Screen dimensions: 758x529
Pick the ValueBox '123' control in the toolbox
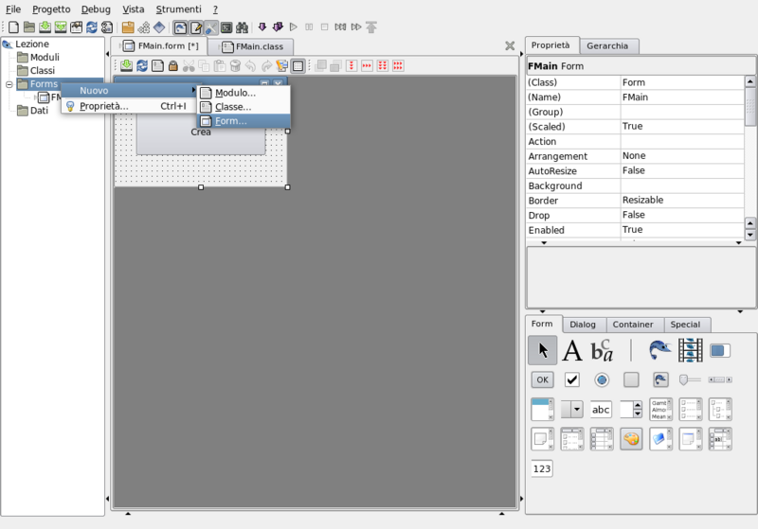(x=542, y=468)
